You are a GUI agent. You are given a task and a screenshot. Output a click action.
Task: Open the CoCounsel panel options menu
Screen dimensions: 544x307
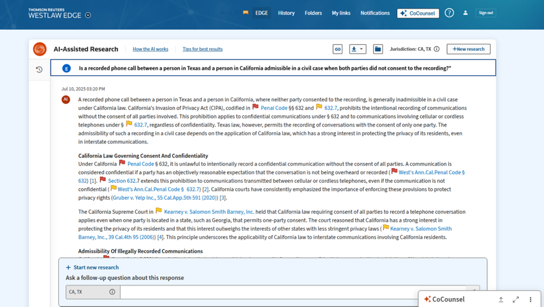click(530, 299)
